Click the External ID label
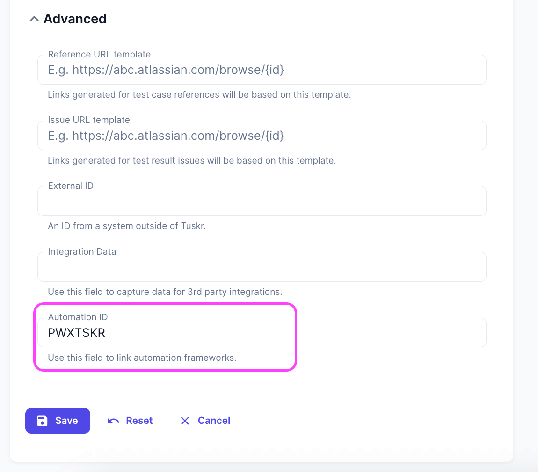This screenshot has height=472, width=538. point(71,186)
